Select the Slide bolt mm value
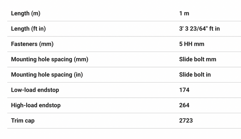The width and height of the screenshot is (241, 139). tap(198, 59)
